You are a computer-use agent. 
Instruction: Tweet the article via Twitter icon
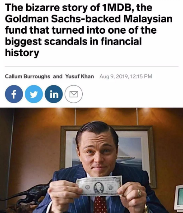pyautogui.click(x=34, y=94)
